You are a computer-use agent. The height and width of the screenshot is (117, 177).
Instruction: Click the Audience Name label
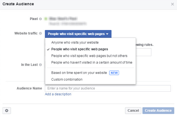[29, 88]
